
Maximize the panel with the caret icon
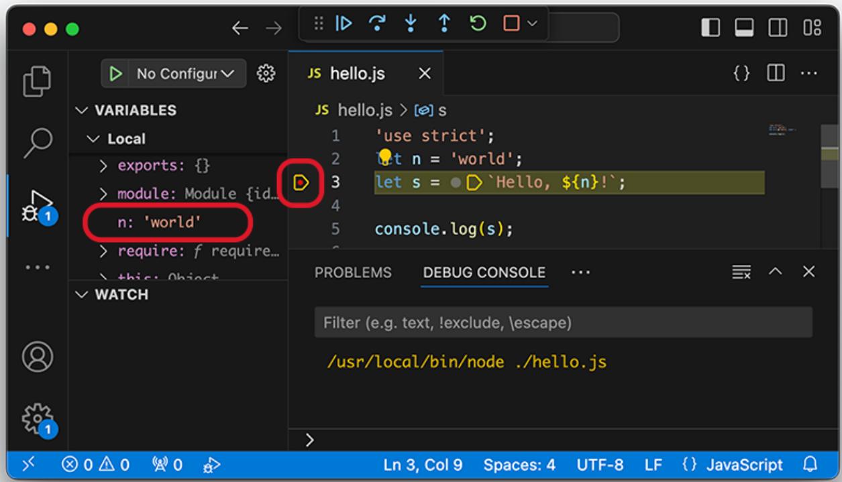[x=775, y=272]
